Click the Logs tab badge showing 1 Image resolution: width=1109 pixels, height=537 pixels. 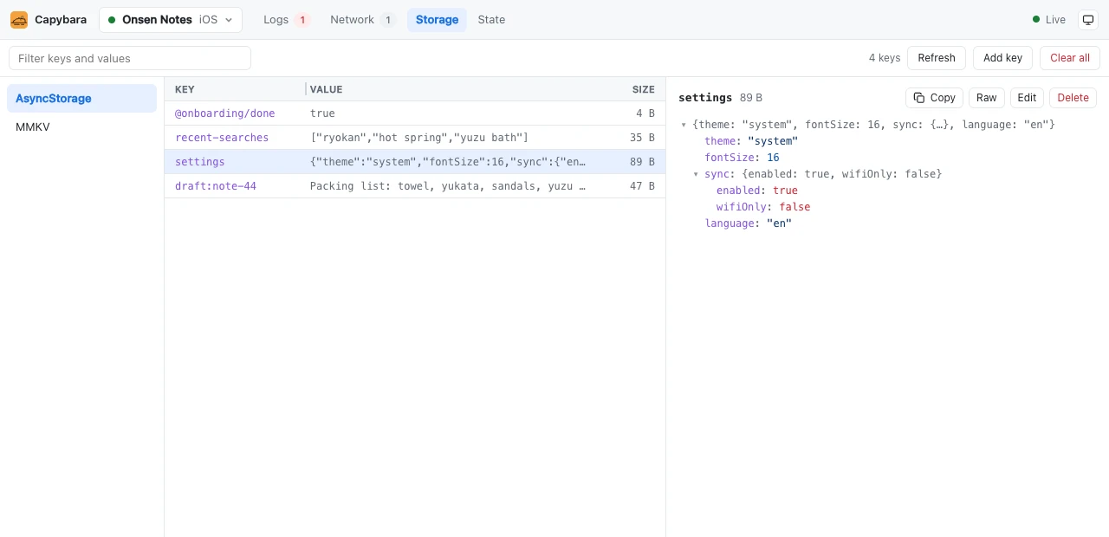coord(302,20)
